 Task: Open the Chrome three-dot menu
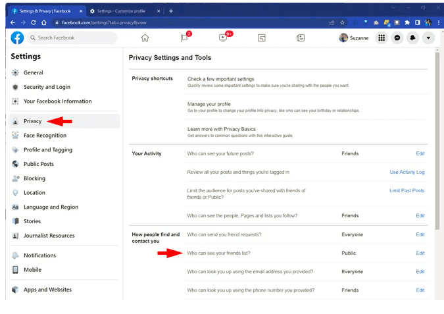pos(439,22)
